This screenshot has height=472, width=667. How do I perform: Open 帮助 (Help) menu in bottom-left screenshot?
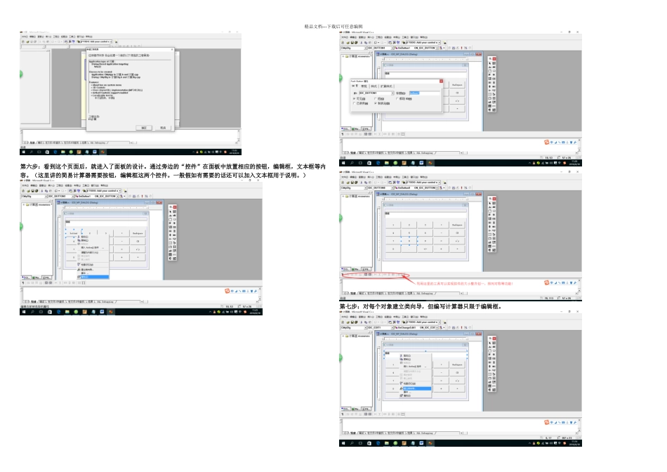(x=104, y=185)
